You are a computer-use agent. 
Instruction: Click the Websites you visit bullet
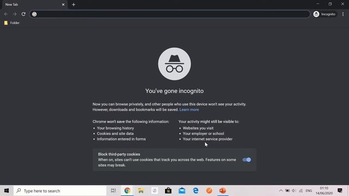198,128
